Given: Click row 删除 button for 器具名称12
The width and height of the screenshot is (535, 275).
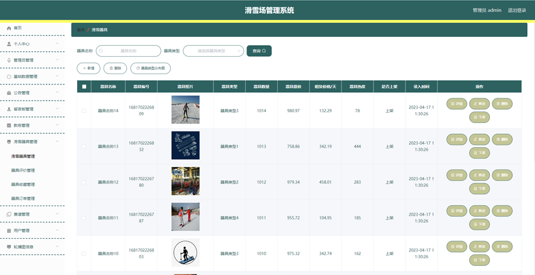Looking at the screenshot, I should tap(502, 175).
